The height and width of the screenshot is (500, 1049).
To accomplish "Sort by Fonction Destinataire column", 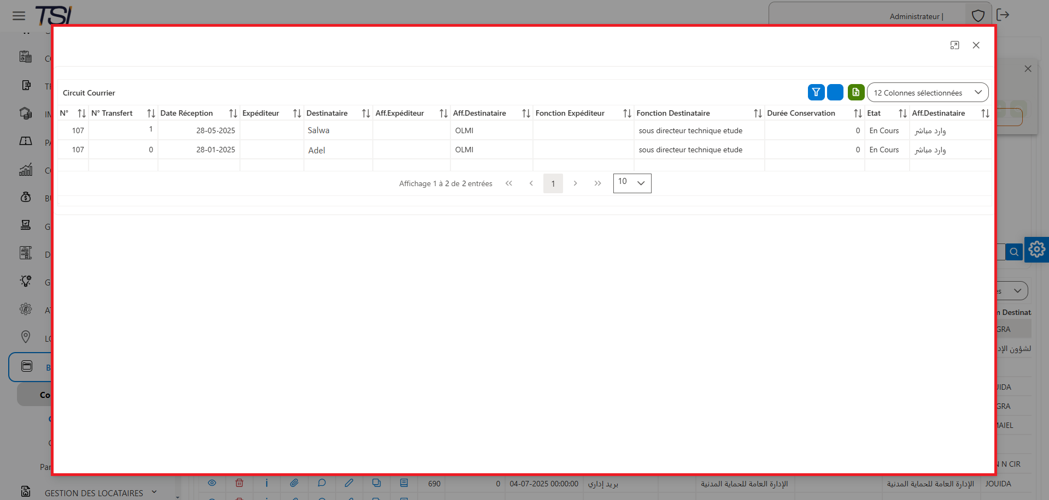I will [x=758, y=113].
